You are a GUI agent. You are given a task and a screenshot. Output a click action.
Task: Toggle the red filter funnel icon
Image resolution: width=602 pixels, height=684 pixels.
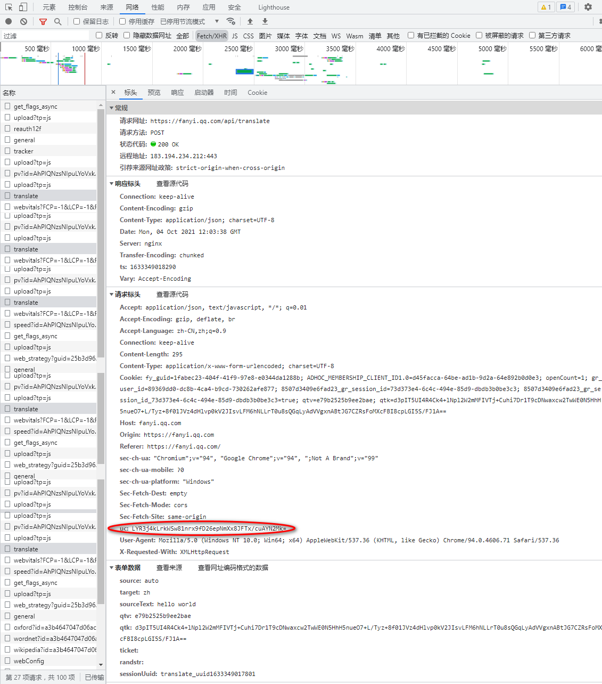(x=43, y=21)
